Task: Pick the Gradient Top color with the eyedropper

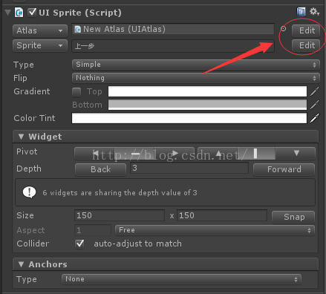Action: 314,91
